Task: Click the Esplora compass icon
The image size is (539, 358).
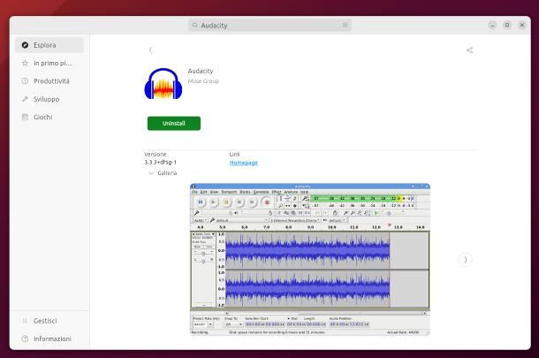Action: (x=25, y=45)
